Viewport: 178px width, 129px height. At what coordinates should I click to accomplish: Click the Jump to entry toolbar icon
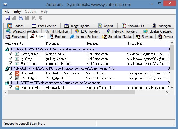click(x=40, y=18)
